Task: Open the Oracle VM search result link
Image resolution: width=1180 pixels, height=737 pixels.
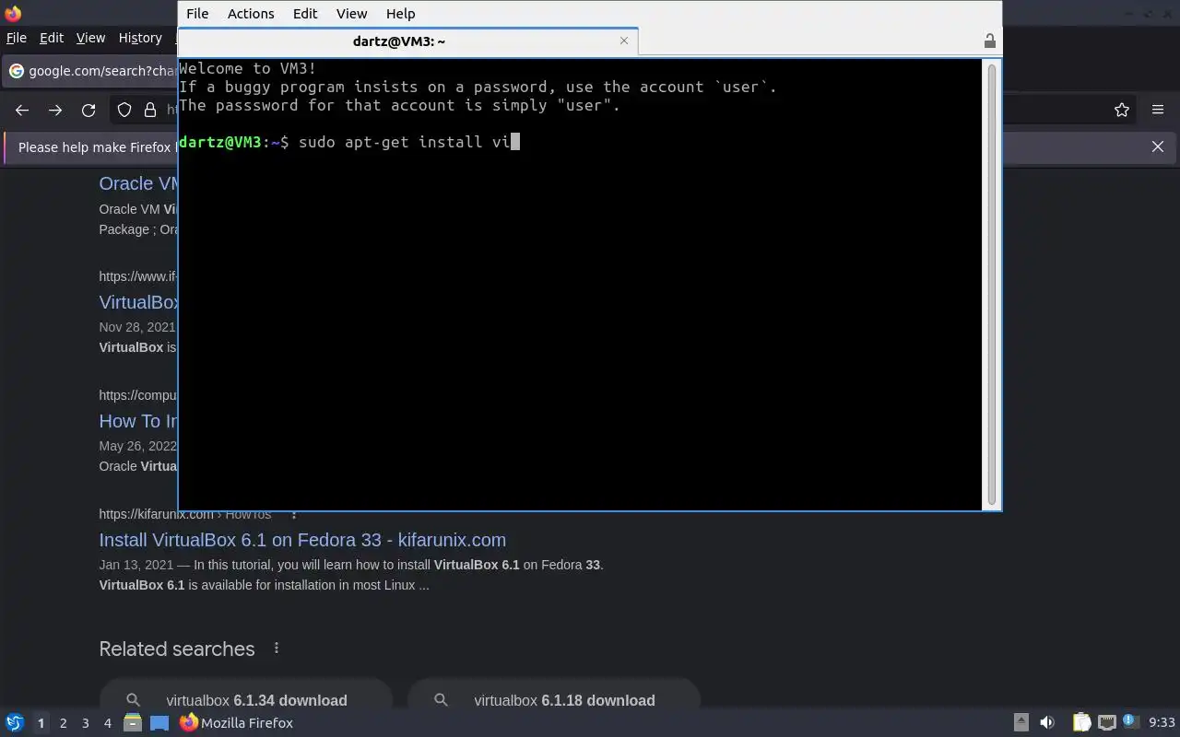Action: pyautogui.click(x=139, y=183)
